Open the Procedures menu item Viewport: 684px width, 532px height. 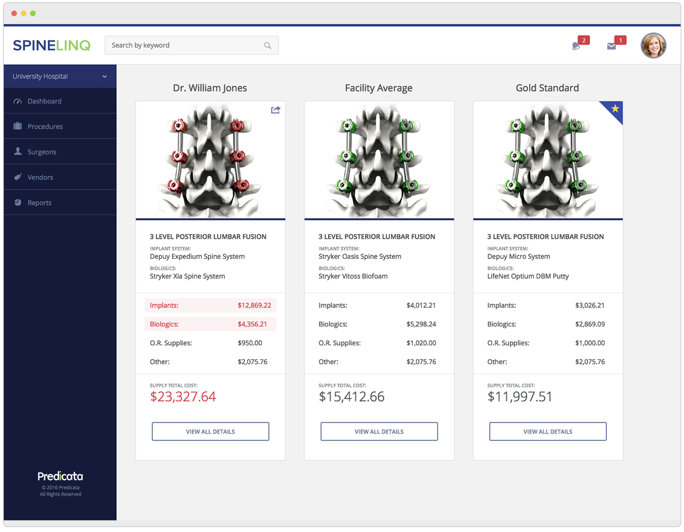click(x=60, y=126)
